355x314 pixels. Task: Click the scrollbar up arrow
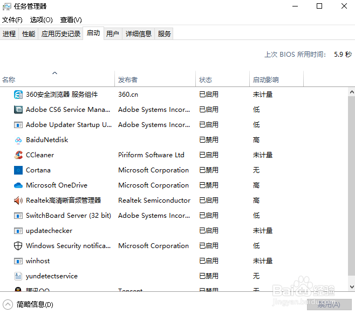[x=352, y=92]
